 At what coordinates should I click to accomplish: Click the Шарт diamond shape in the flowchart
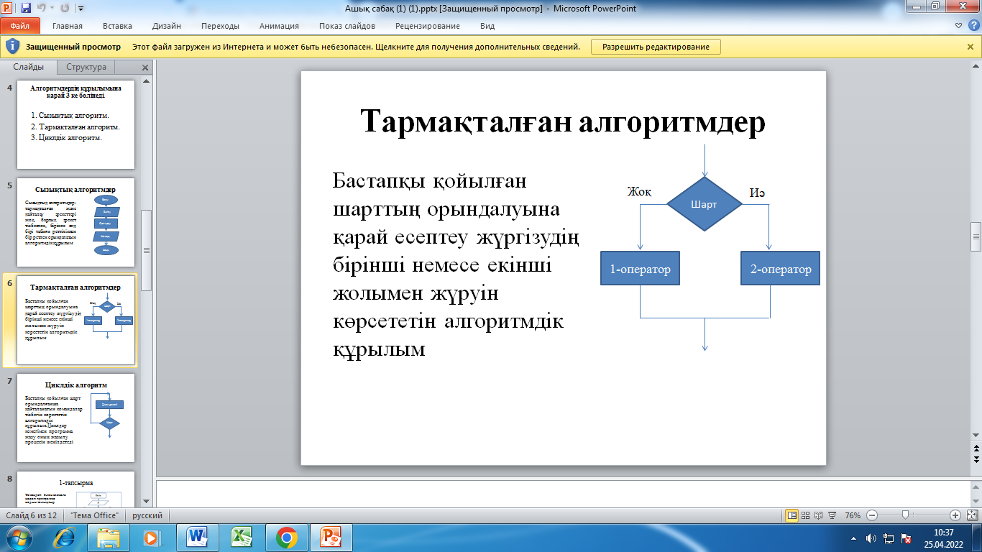[x=704, y=204]
